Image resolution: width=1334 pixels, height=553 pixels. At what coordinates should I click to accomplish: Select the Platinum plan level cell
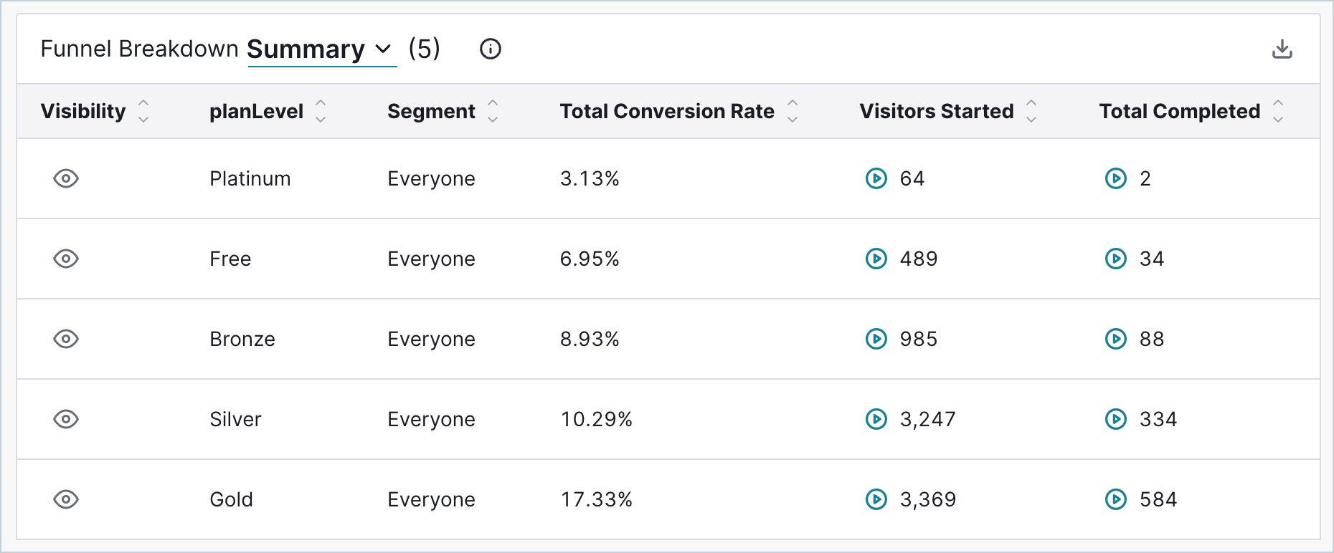250,178
